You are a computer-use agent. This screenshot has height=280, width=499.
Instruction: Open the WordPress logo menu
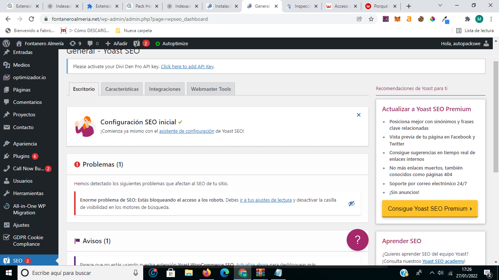pyautogui.click(x=6, y=43)
